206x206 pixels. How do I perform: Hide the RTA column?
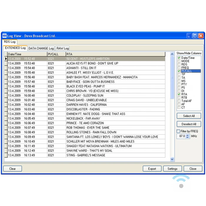[x=179, y=94]
